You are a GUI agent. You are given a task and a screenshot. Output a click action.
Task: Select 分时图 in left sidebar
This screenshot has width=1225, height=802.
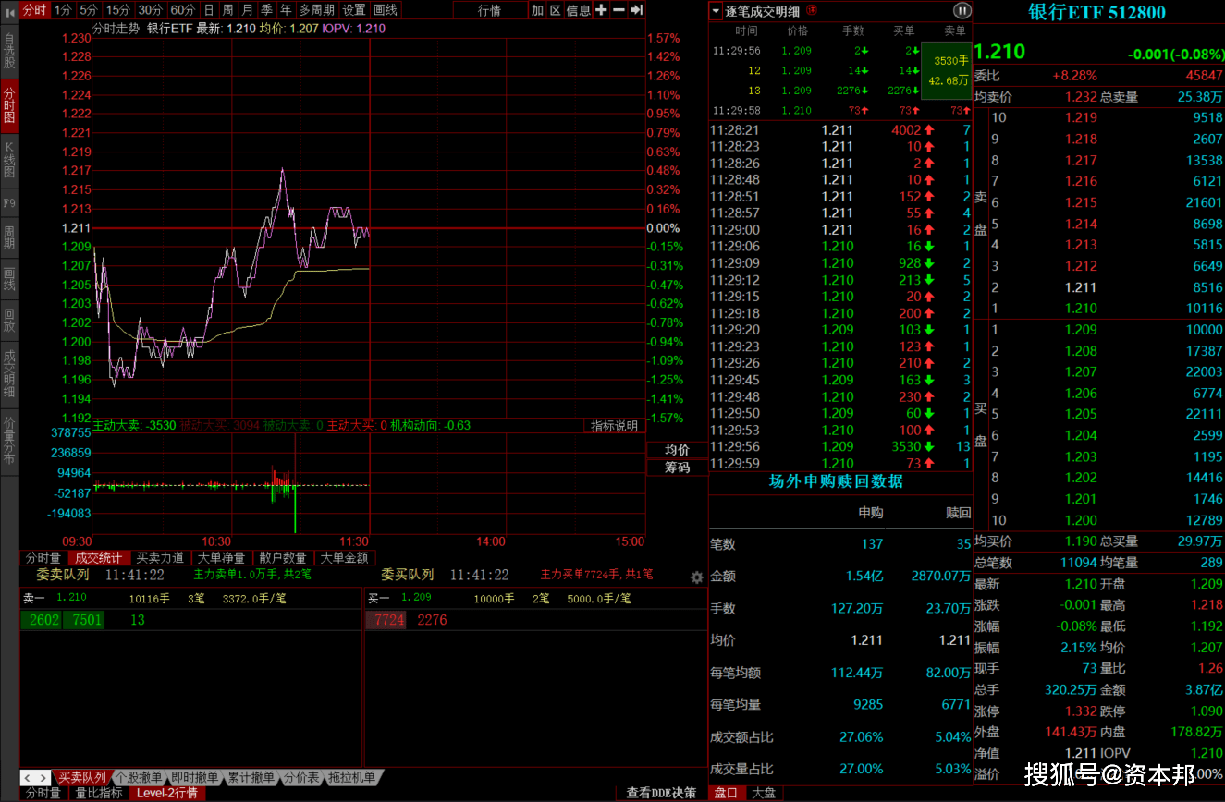tap(9, 106)
